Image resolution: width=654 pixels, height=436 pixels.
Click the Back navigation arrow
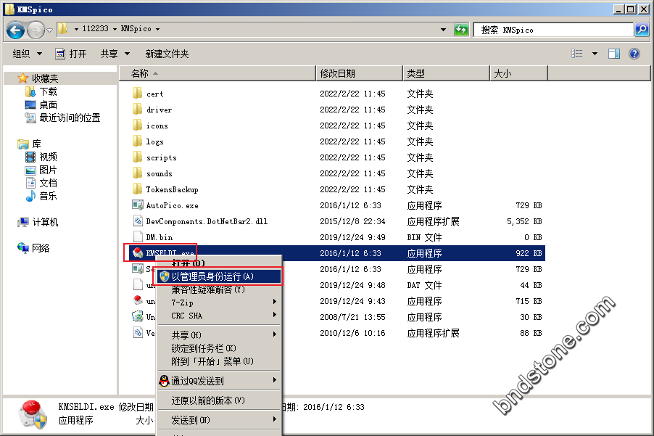(x=15, y=30)
